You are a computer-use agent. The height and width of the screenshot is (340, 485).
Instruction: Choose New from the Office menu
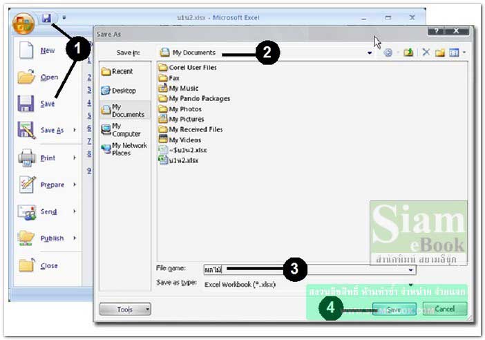[x=47, y=50]
